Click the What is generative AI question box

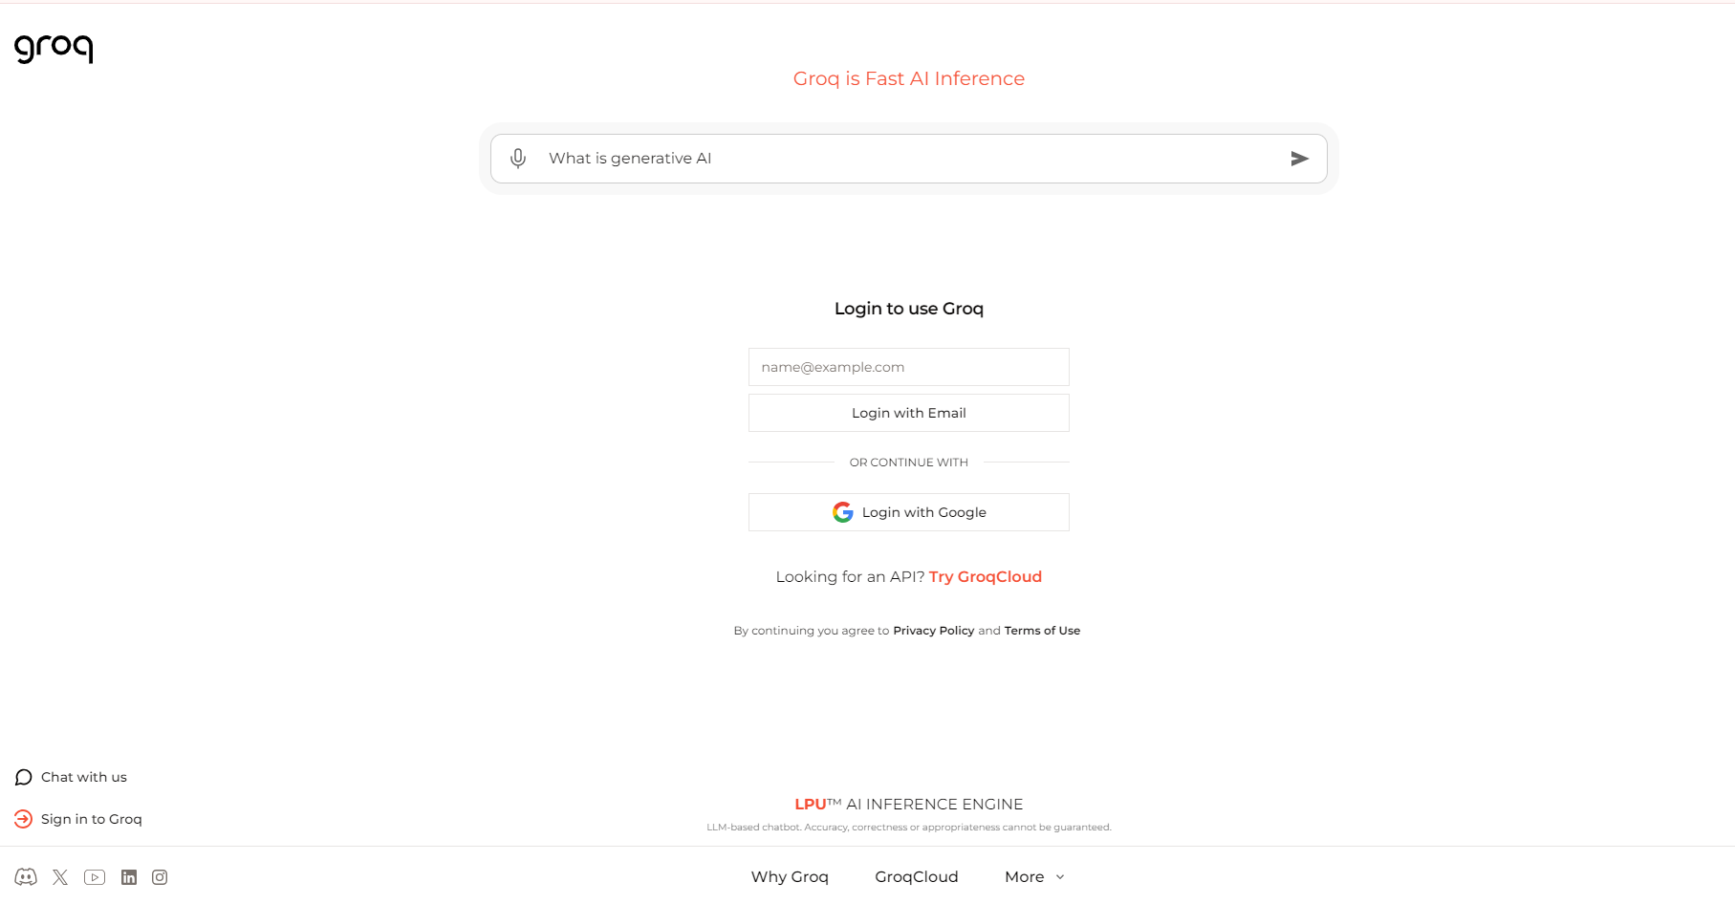click(x=908, y=159)
